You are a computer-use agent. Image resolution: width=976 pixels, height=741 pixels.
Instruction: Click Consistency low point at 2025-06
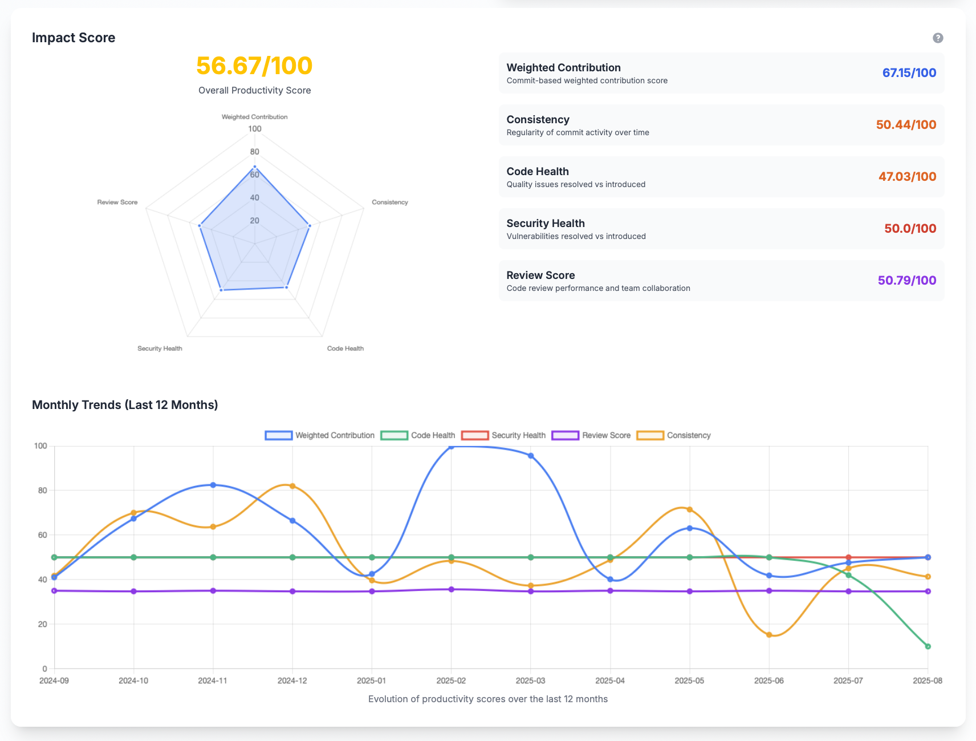pyautogui.click(x=769, y=635)
